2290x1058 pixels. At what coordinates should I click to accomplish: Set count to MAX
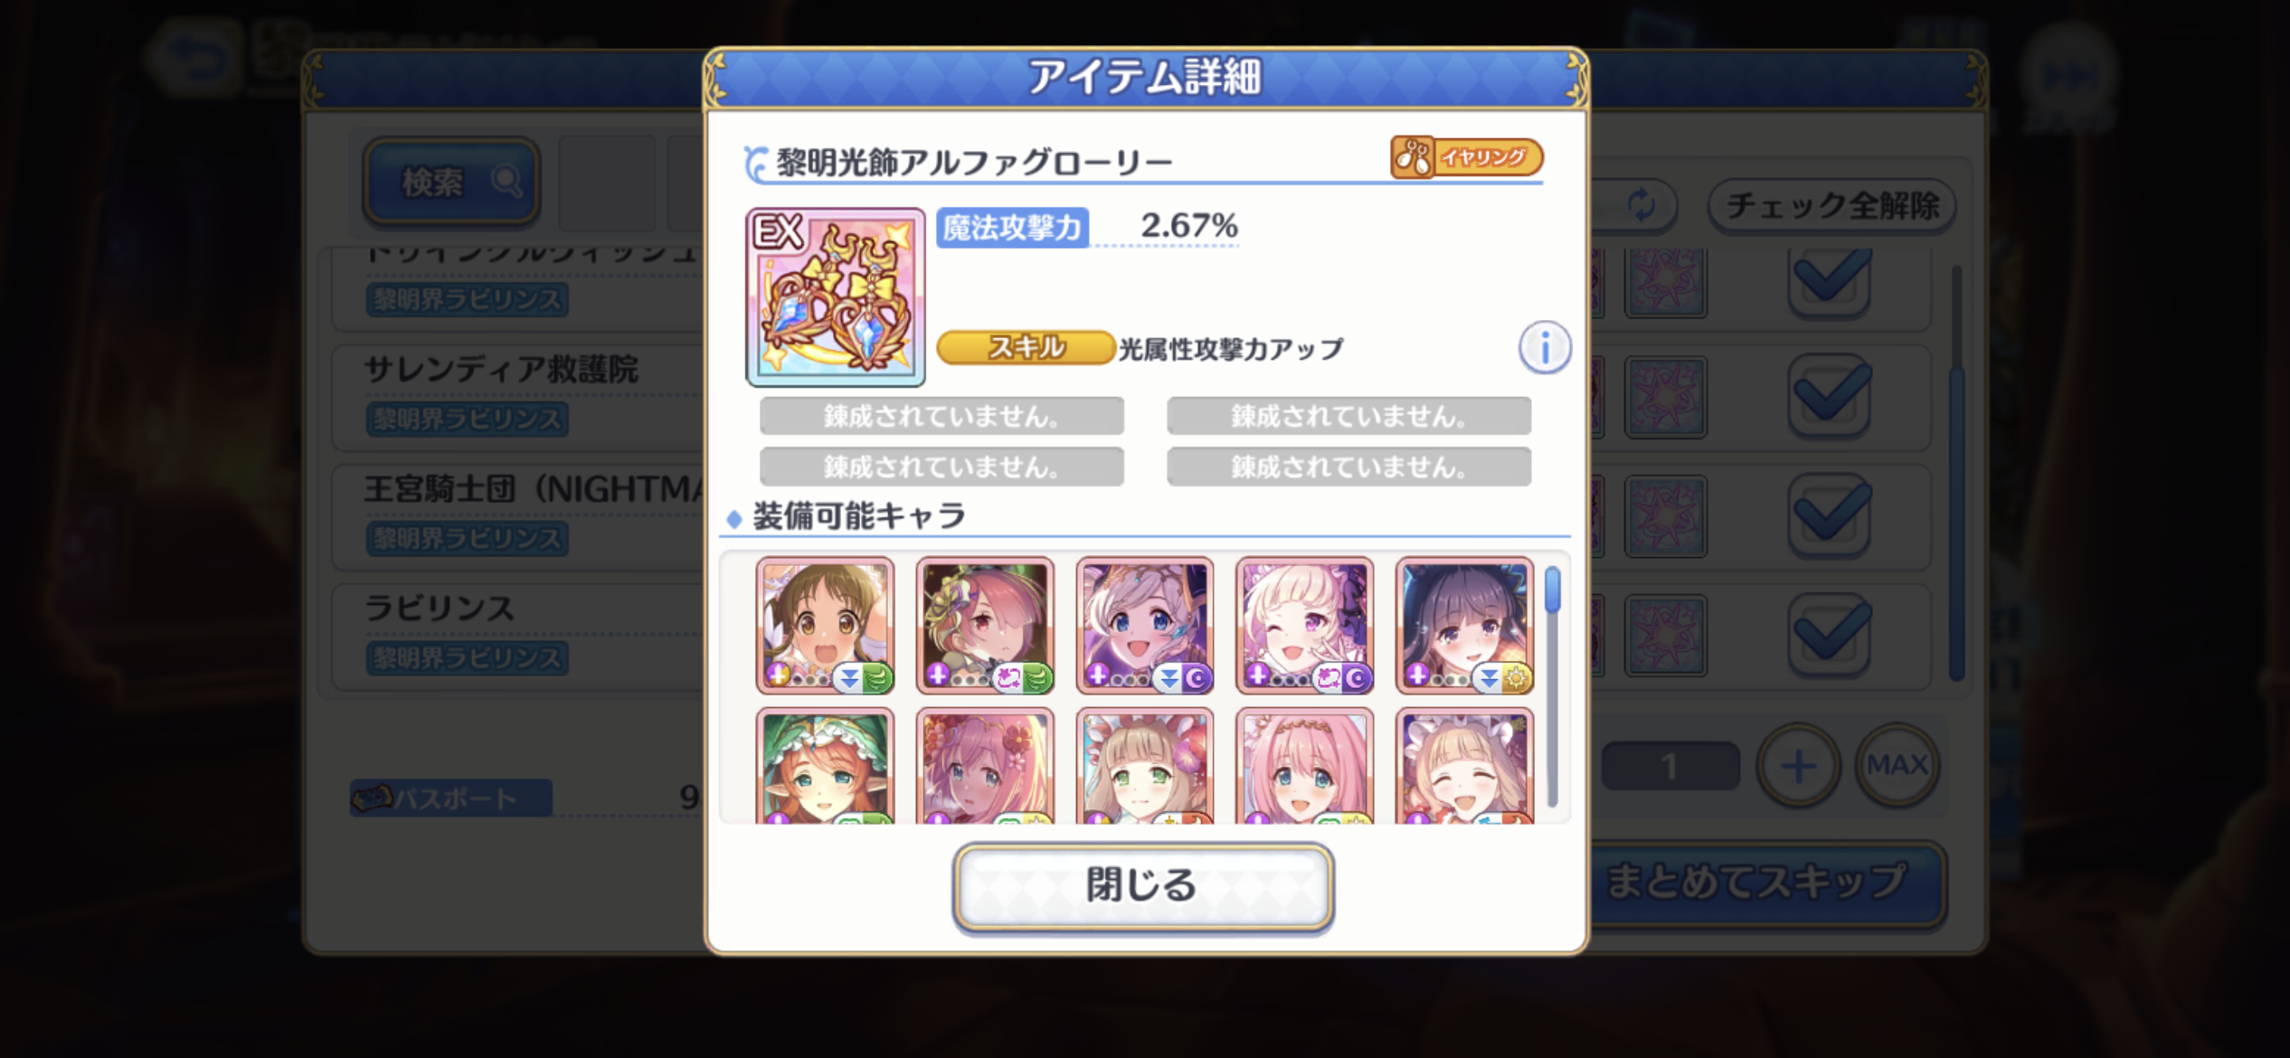(1897, 766)
